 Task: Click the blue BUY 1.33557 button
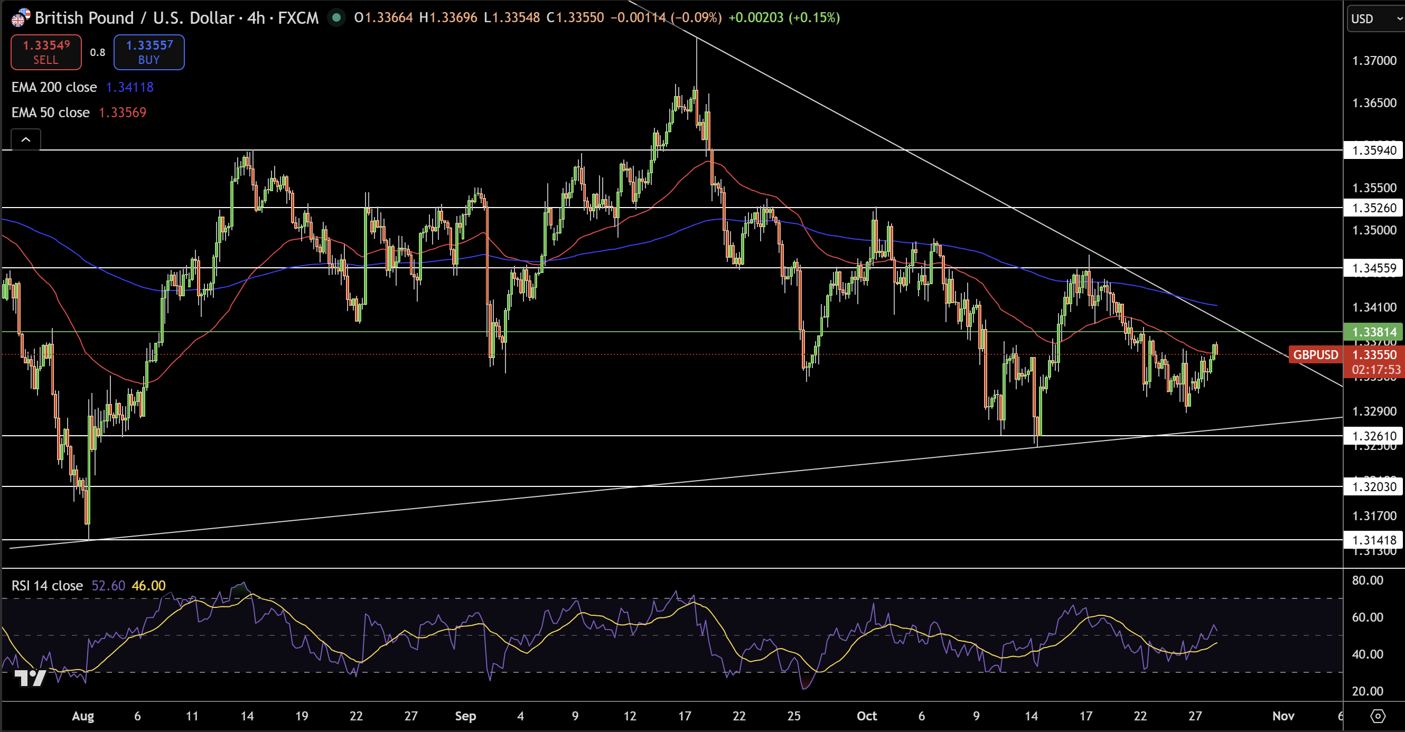coord(148,52)
